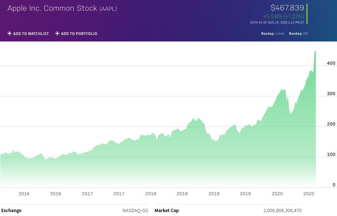
Task: Click the first 2017 x-axis label
Action: pos(87,193)
